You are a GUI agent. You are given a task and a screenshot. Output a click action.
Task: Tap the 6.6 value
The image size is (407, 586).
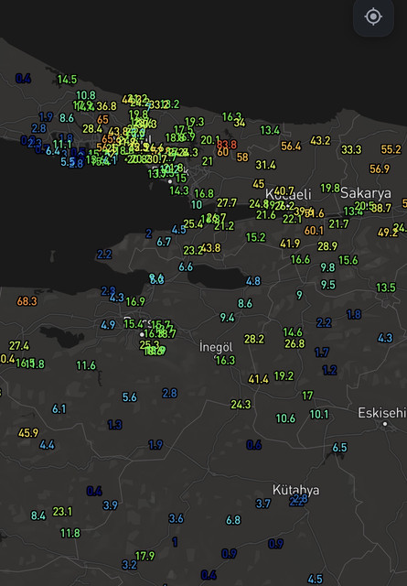click(186, 266)
